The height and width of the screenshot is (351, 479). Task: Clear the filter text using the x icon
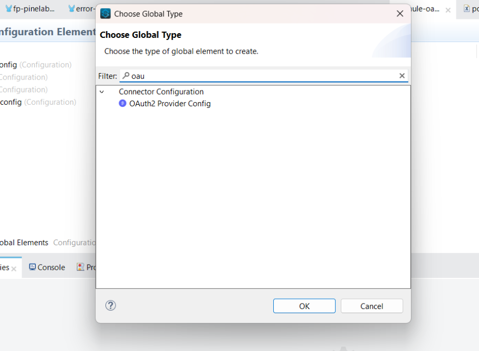402,75
